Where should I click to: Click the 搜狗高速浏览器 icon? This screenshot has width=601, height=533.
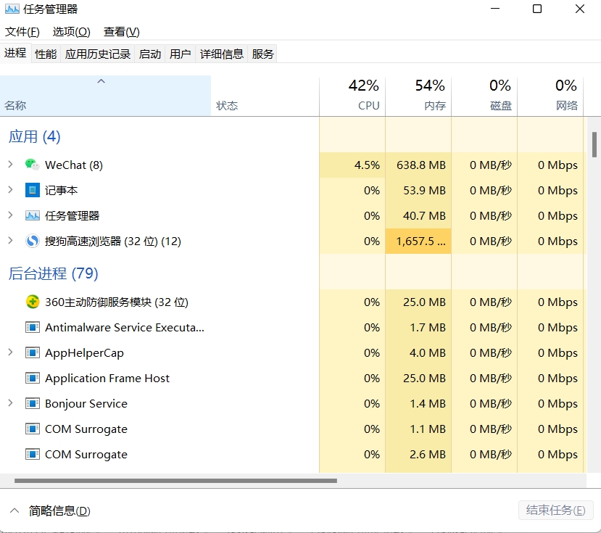32,241
